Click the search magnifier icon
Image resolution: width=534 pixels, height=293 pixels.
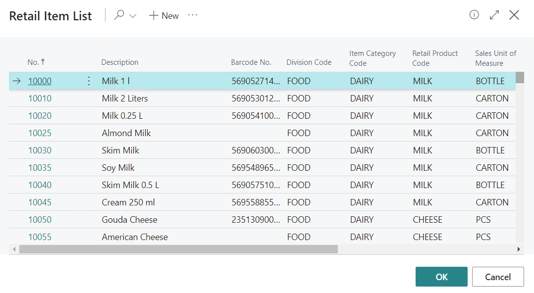click(119, 15)
